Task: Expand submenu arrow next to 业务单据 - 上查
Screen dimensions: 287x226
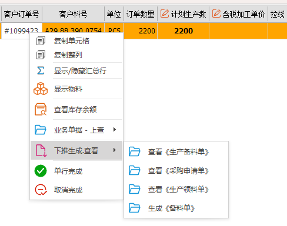Action: click(x=115, y=130)
